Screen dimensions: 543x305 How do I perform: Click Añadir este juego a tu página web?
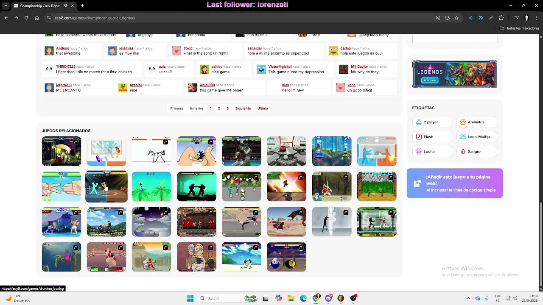click(455, 183)
